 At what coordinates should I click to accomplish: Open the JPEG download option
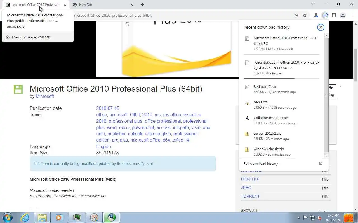[x=246, y=188]
